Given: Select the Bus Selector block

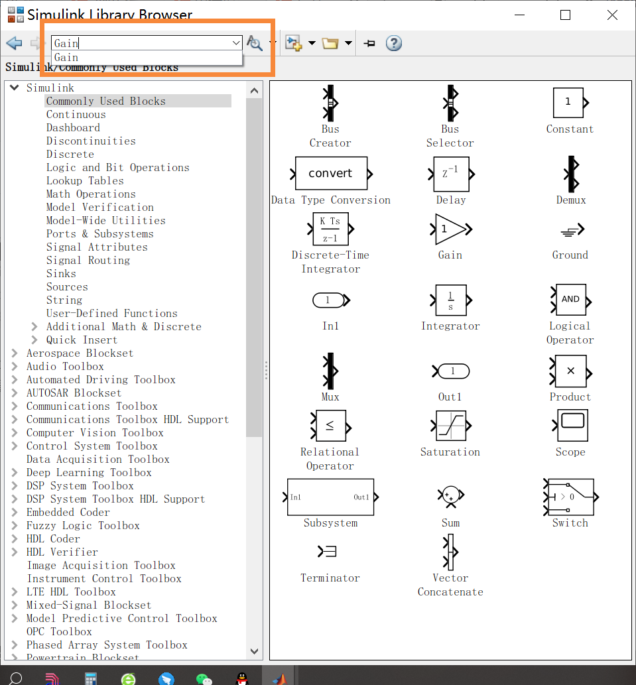Looking at the screenshot, I should click(x=450, y=103).
